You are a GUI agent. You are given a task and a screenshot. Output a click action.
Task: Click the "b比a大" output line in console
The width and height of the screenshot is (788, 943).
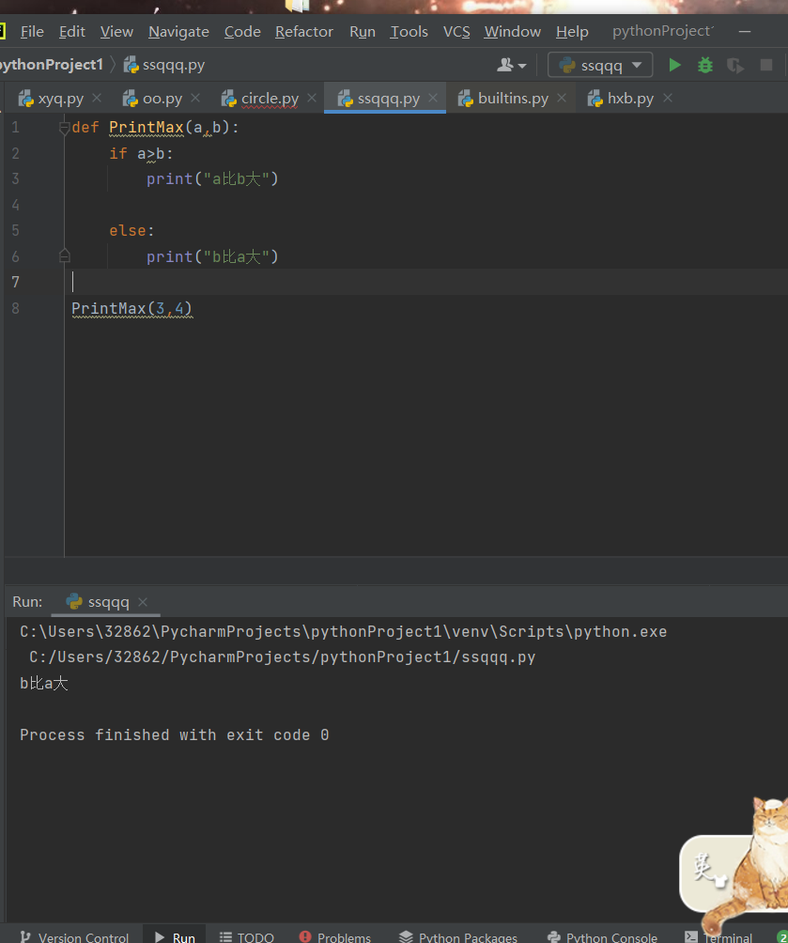click(x=44, y=683)
